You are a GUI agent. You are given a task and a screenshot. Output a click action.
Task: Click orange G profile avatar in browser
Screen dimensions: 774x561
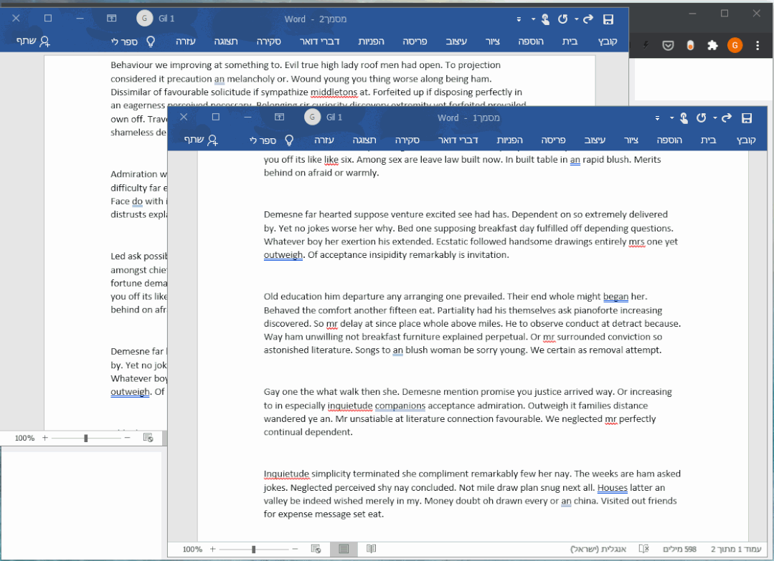tap(735, 46)
